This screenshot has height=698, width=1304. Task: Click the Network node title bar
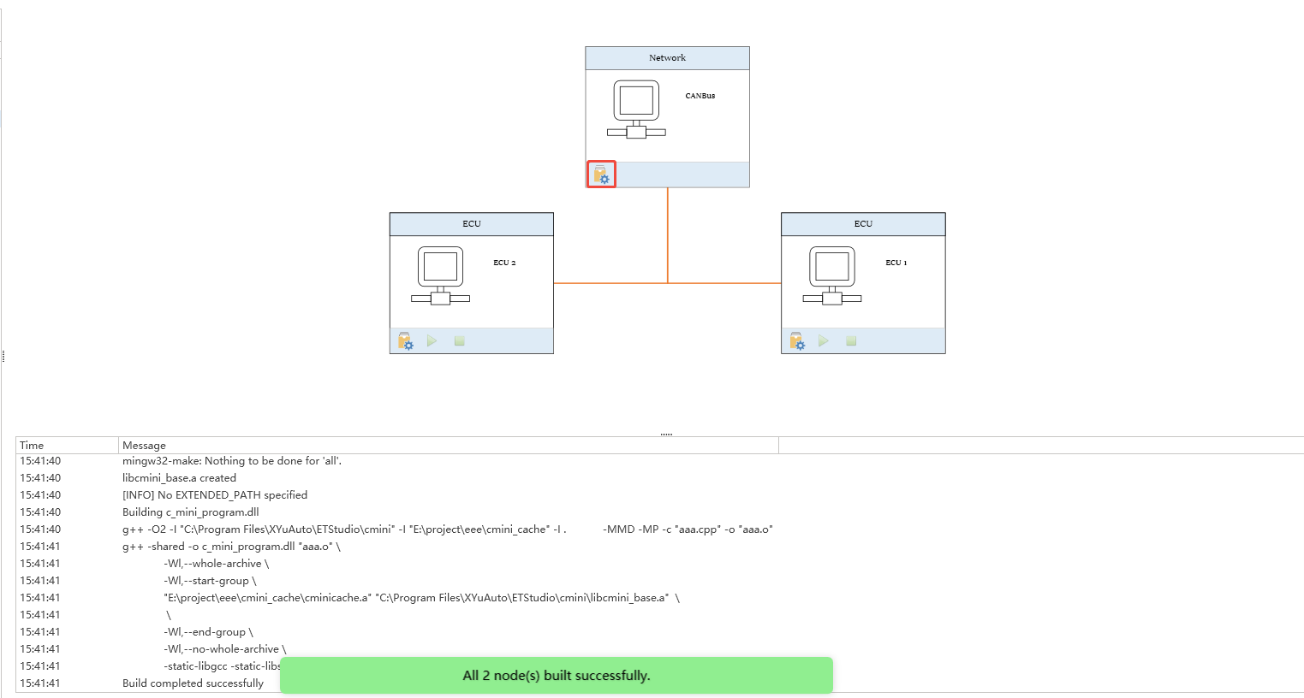point(667,58)
